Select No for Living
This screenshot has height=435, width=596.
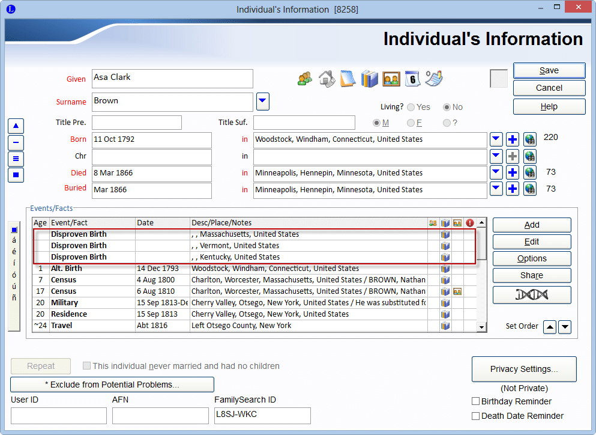447,108
